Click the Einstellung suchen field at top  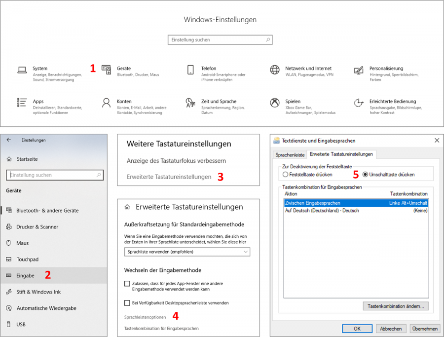click(x=220, y=40)
